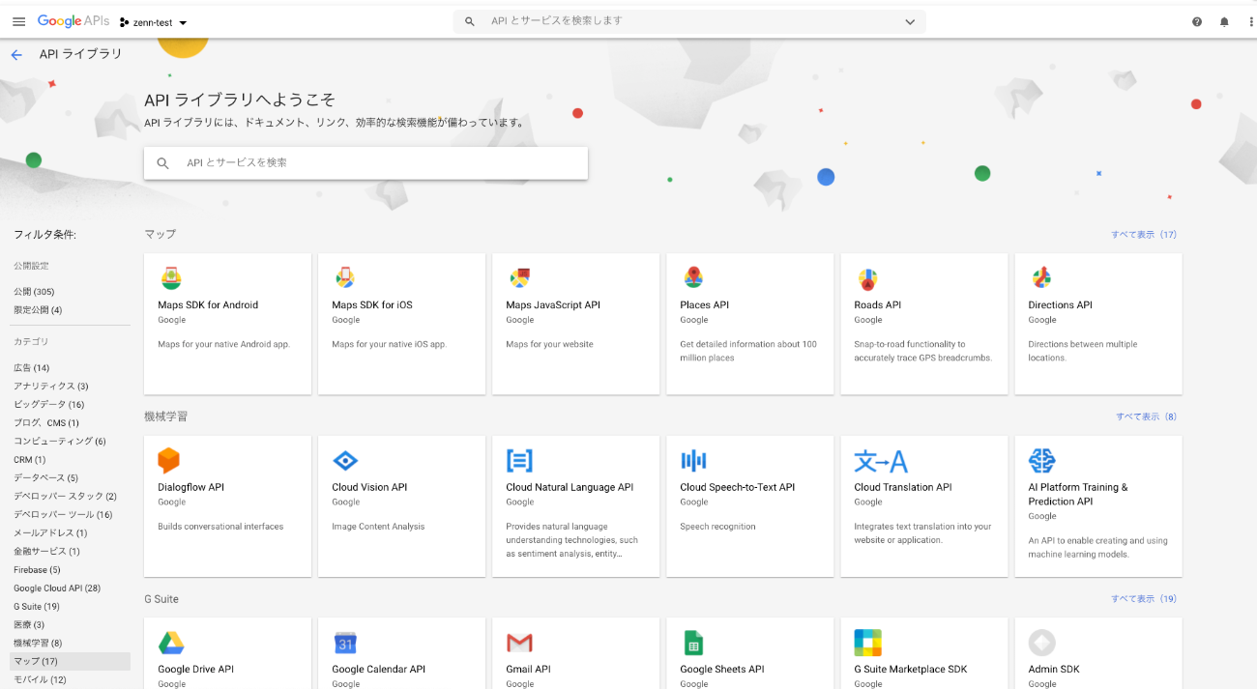Select the コンピューティング (6) category filter
1257x689 pixels.
coord(60,442)
